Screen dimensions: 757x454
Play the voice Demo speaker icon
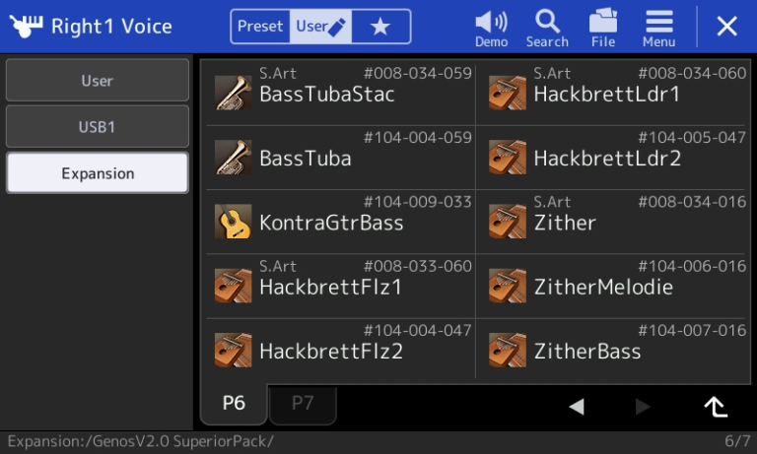click(491, 23)
